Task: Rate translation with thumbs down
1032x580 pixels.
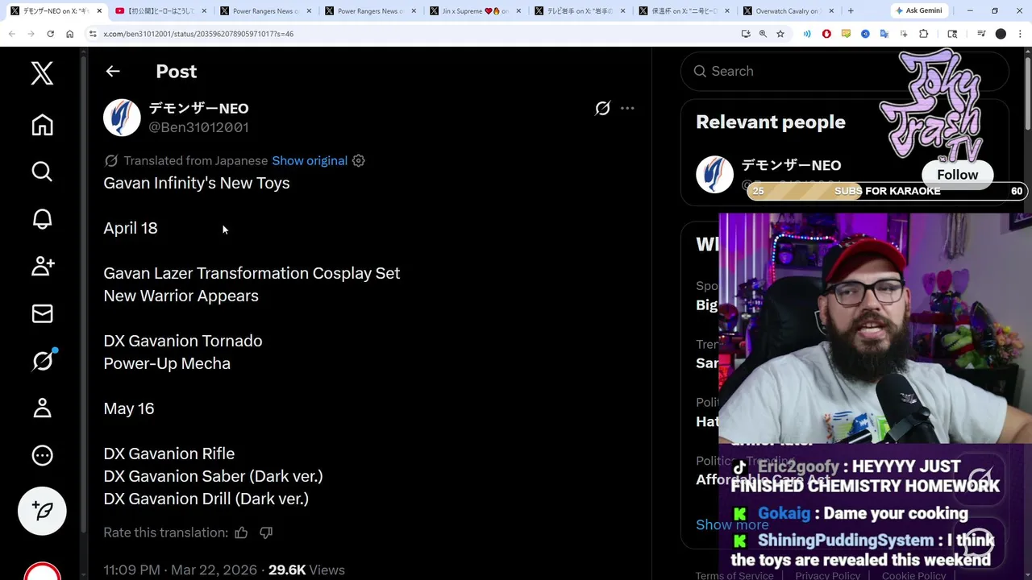Action: tap(266, 532)
